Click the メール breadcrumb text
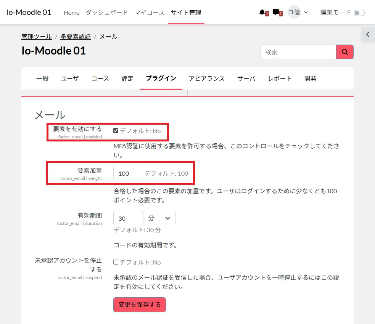Image resolution: width=375 pixels, height=324 pixels. click(x=109, y=37)
